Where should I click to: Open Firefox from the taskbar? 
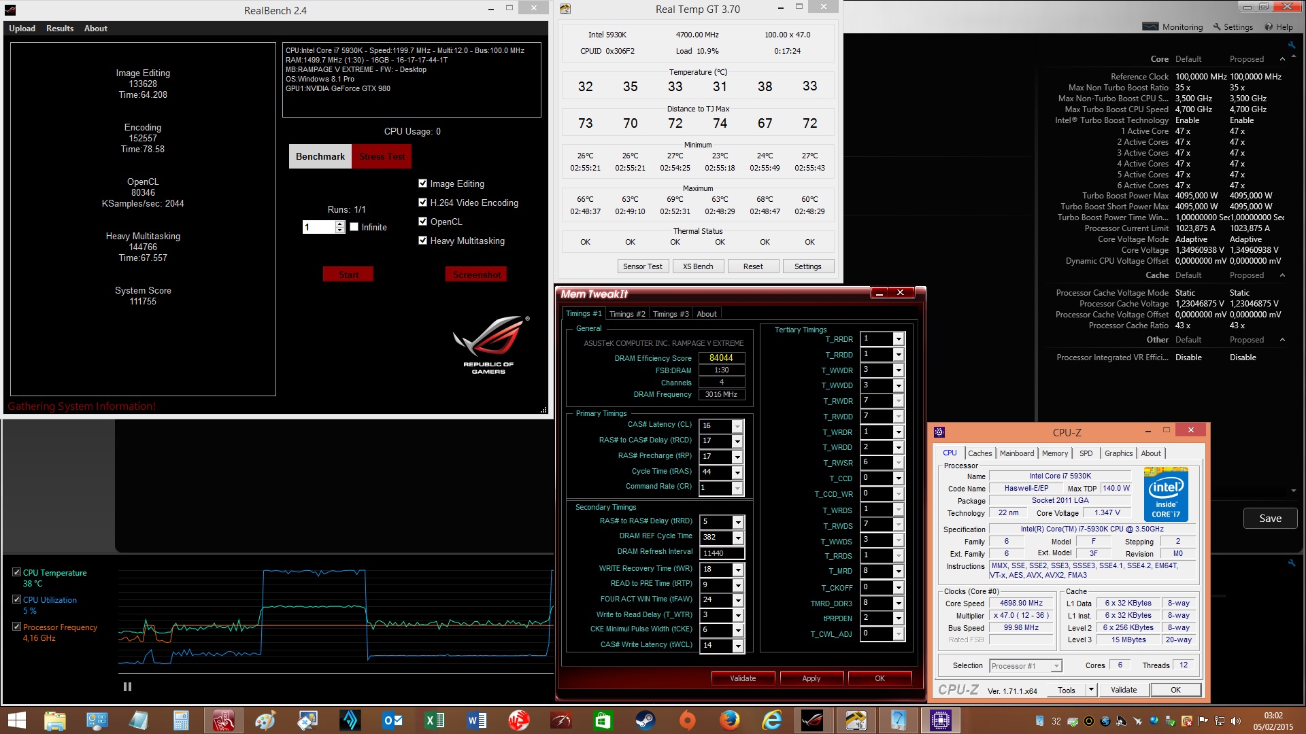(730, 720)
